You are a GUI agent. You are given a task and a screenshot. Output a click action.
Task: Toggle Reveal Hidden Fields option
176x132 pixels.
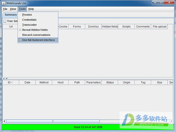38,30
